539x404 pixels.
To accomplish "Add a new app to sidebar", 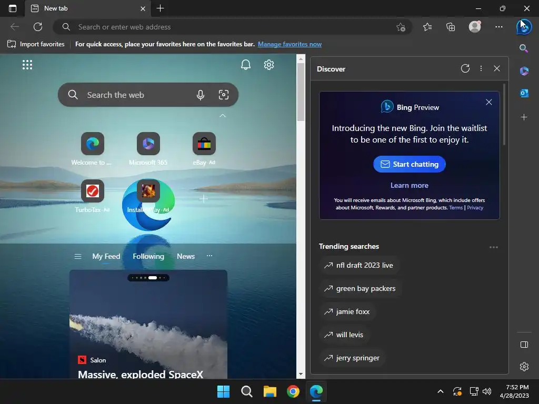I will pyautogui.click(x=524, y=117).
